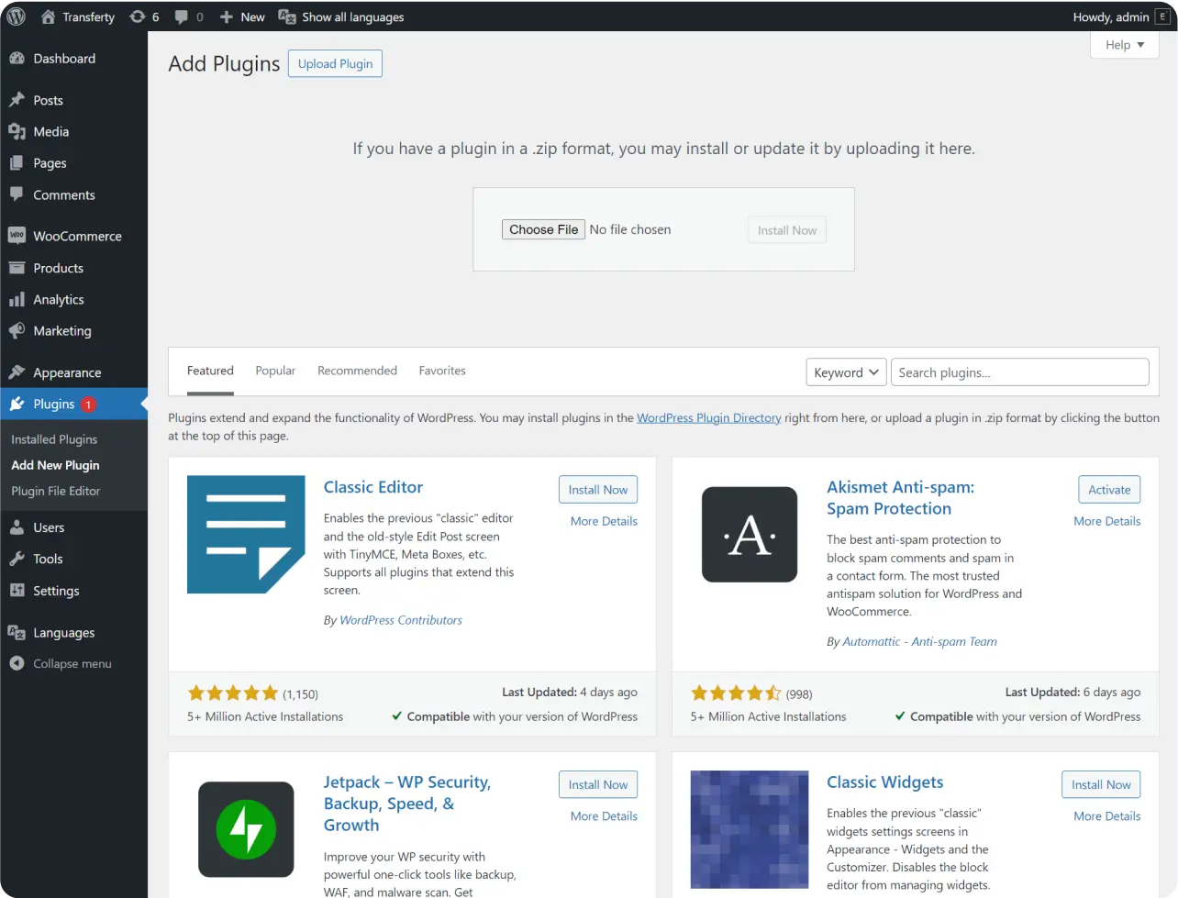Click the Tools wrench icon
The width and height of the screenshot is (1178, 898).
pos(17,559)
